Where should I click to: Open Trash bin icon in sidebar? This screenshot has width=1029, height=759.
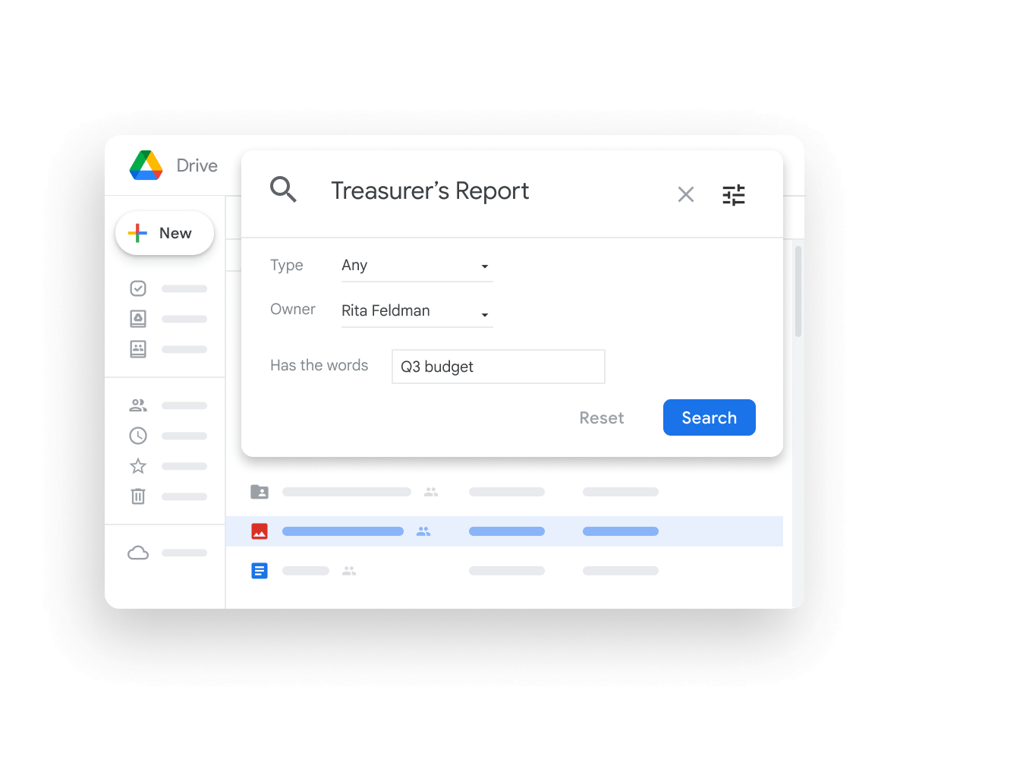click(138, 496)
